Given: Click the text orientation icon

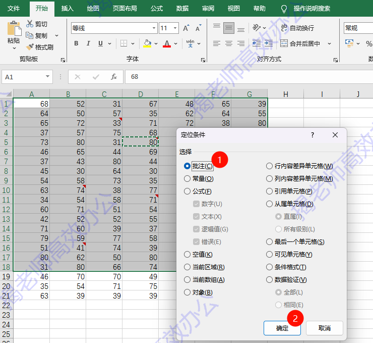Looking at the screenshot, I should pyautogui.click(x=257, y=28).
